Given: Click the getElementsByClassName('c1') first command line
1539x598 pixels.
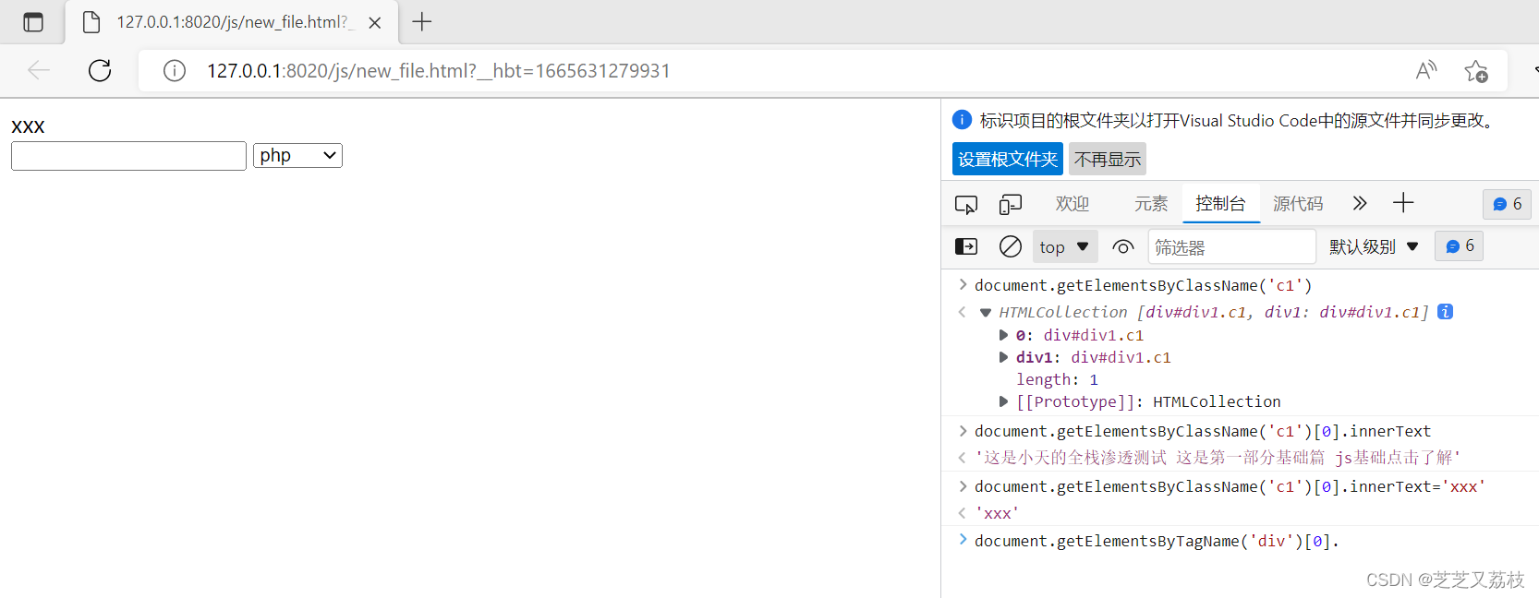Looking at the screenshot, I should pos(1143,285).
